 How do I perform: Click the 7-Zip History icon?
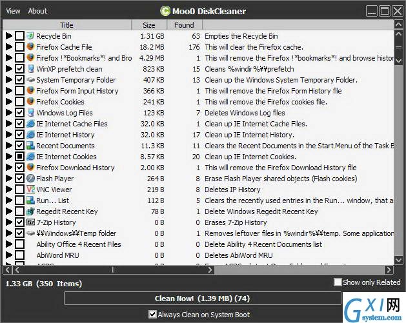click(x=30, y=222)
